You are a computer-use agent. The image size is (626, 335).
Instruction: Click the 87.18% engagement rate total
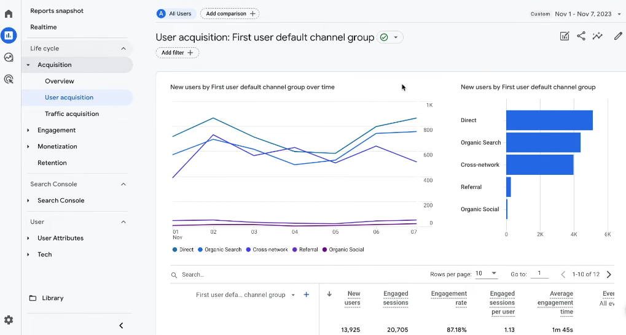(456, 330)
